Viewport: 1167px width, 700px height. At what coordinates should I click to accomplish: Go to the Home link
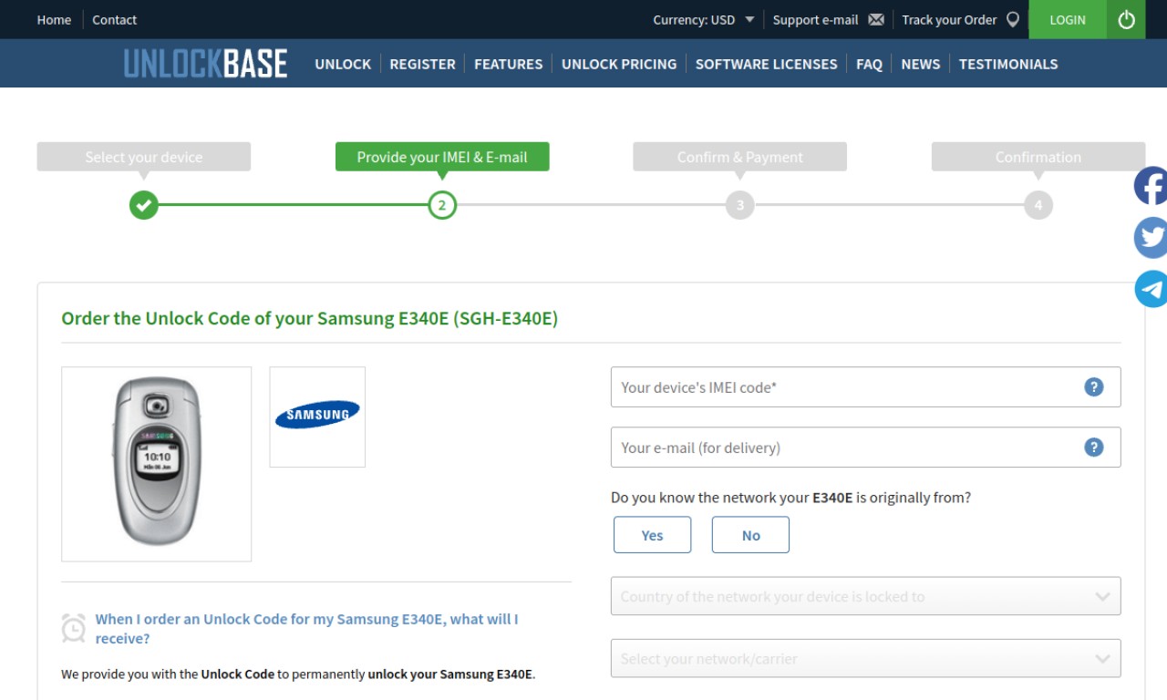54,19
